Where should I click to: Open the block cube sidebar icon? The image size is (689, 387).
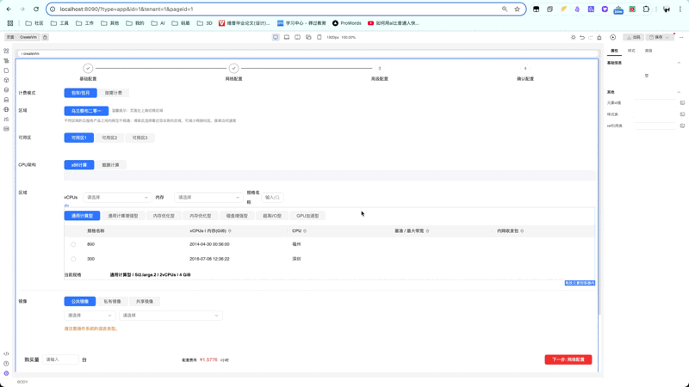coord(6,80)
